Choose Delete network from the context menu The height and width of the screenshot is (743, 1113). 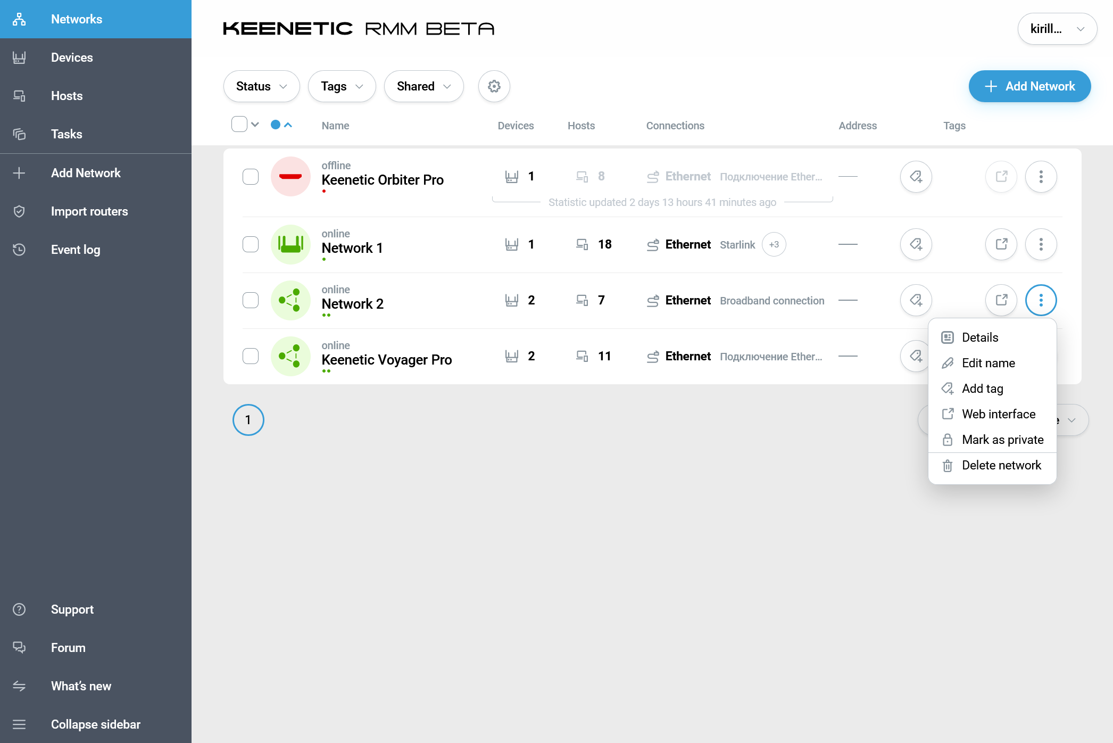click(1001, 465)
